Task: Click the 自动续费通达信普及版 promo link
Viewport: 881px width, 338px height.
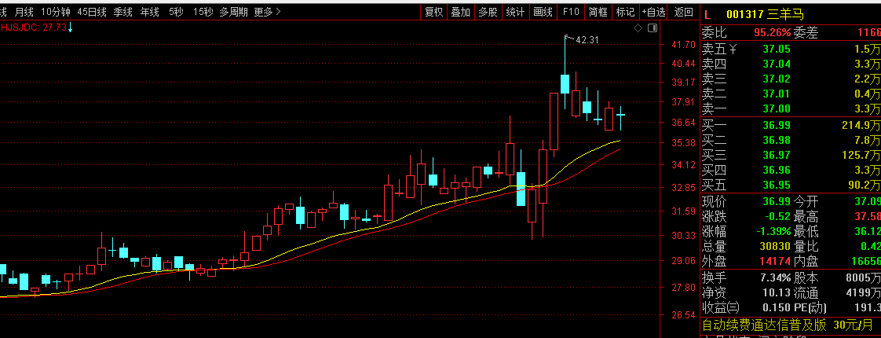Action: [764, 325]
